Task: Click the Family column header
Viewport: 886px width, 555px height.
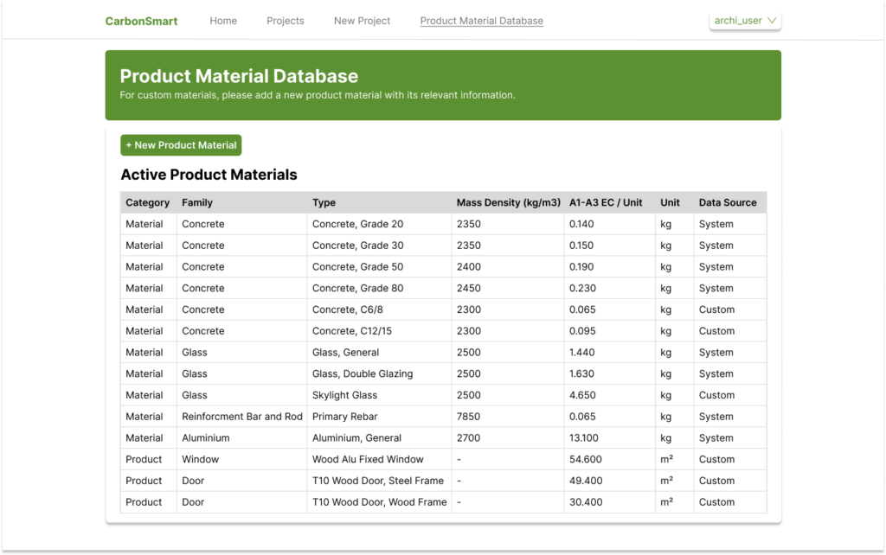Action: (x=198, y=202)
